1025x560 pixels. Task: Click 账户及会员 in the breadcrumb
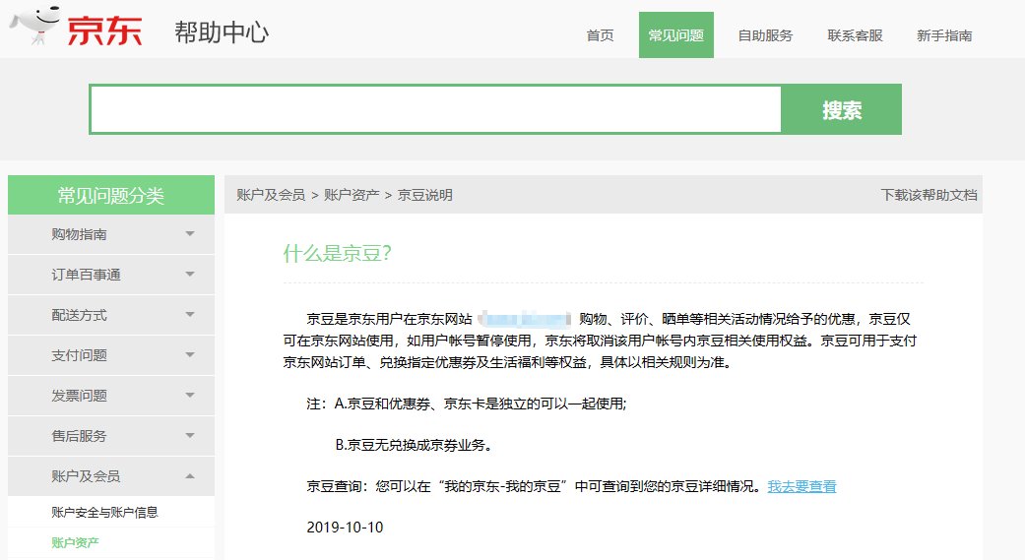click(271, 195)
